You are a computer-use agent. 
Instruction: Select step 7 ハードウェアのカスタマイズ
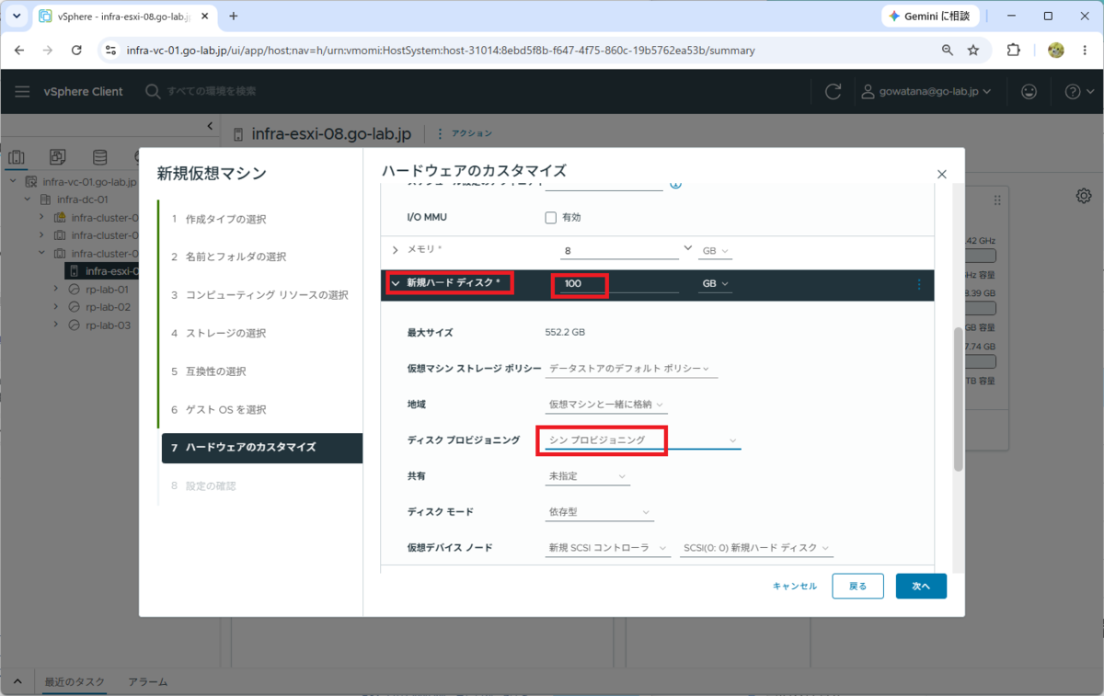261,448
